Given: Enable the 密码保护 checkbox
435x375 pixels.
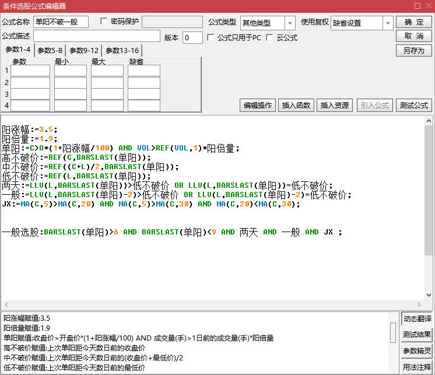Looking at the screenshot, I should [104, 22].
